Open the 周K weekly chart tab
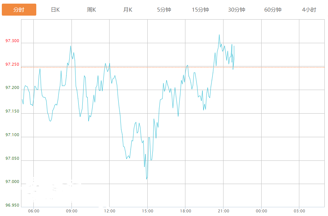The image size is (328, 216). tap(91, 10)
